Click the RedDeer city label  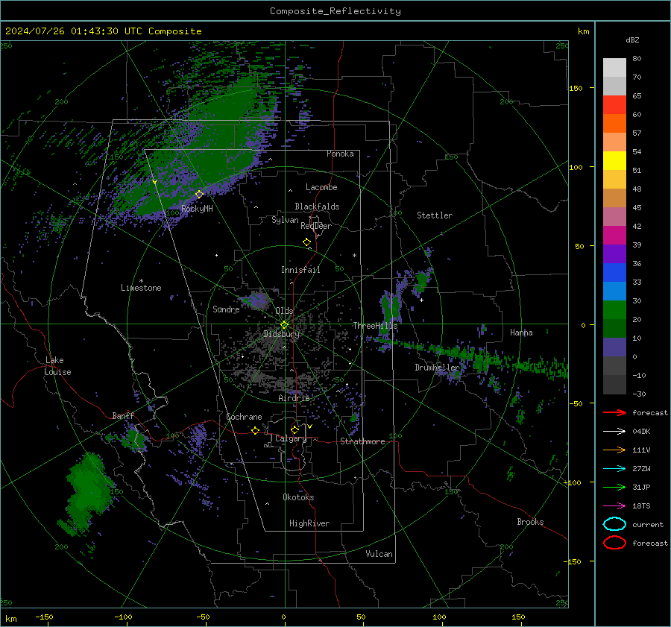(x=316, y=226)
